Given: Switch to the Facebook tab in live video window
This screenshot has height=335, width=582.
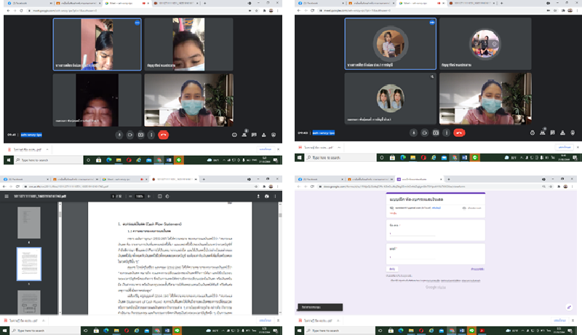Looking at the screenshot, I should (x=15, y=4).
